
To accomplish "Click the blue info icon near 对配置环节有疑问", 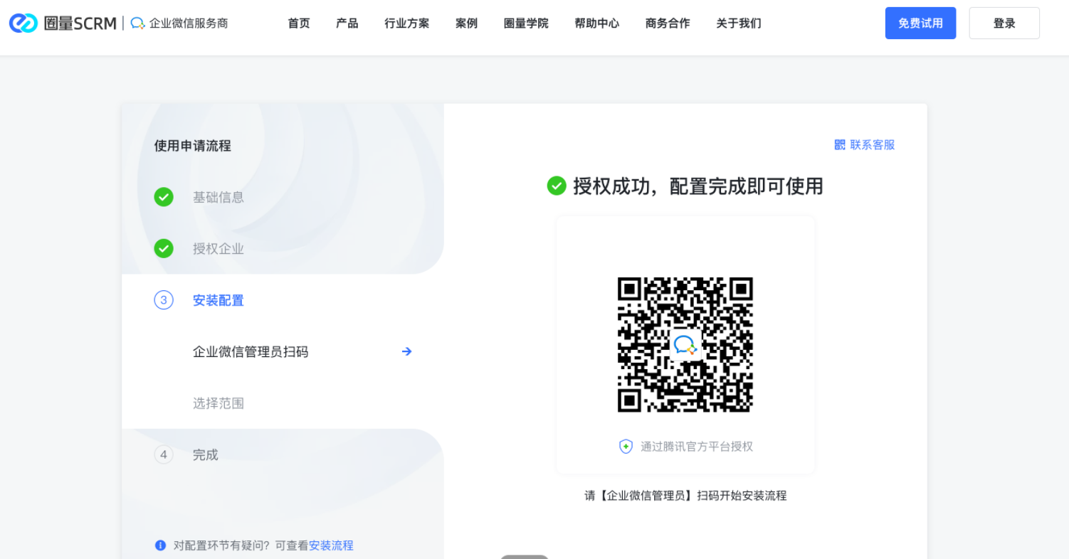I will click(x=160, y=545).
